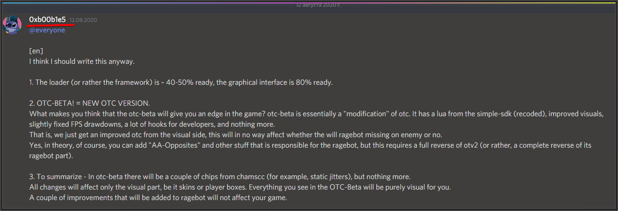618x211 pixels.
Task: Click the "12 августа 2020 г." date divider
Action: tap(319, 4)
